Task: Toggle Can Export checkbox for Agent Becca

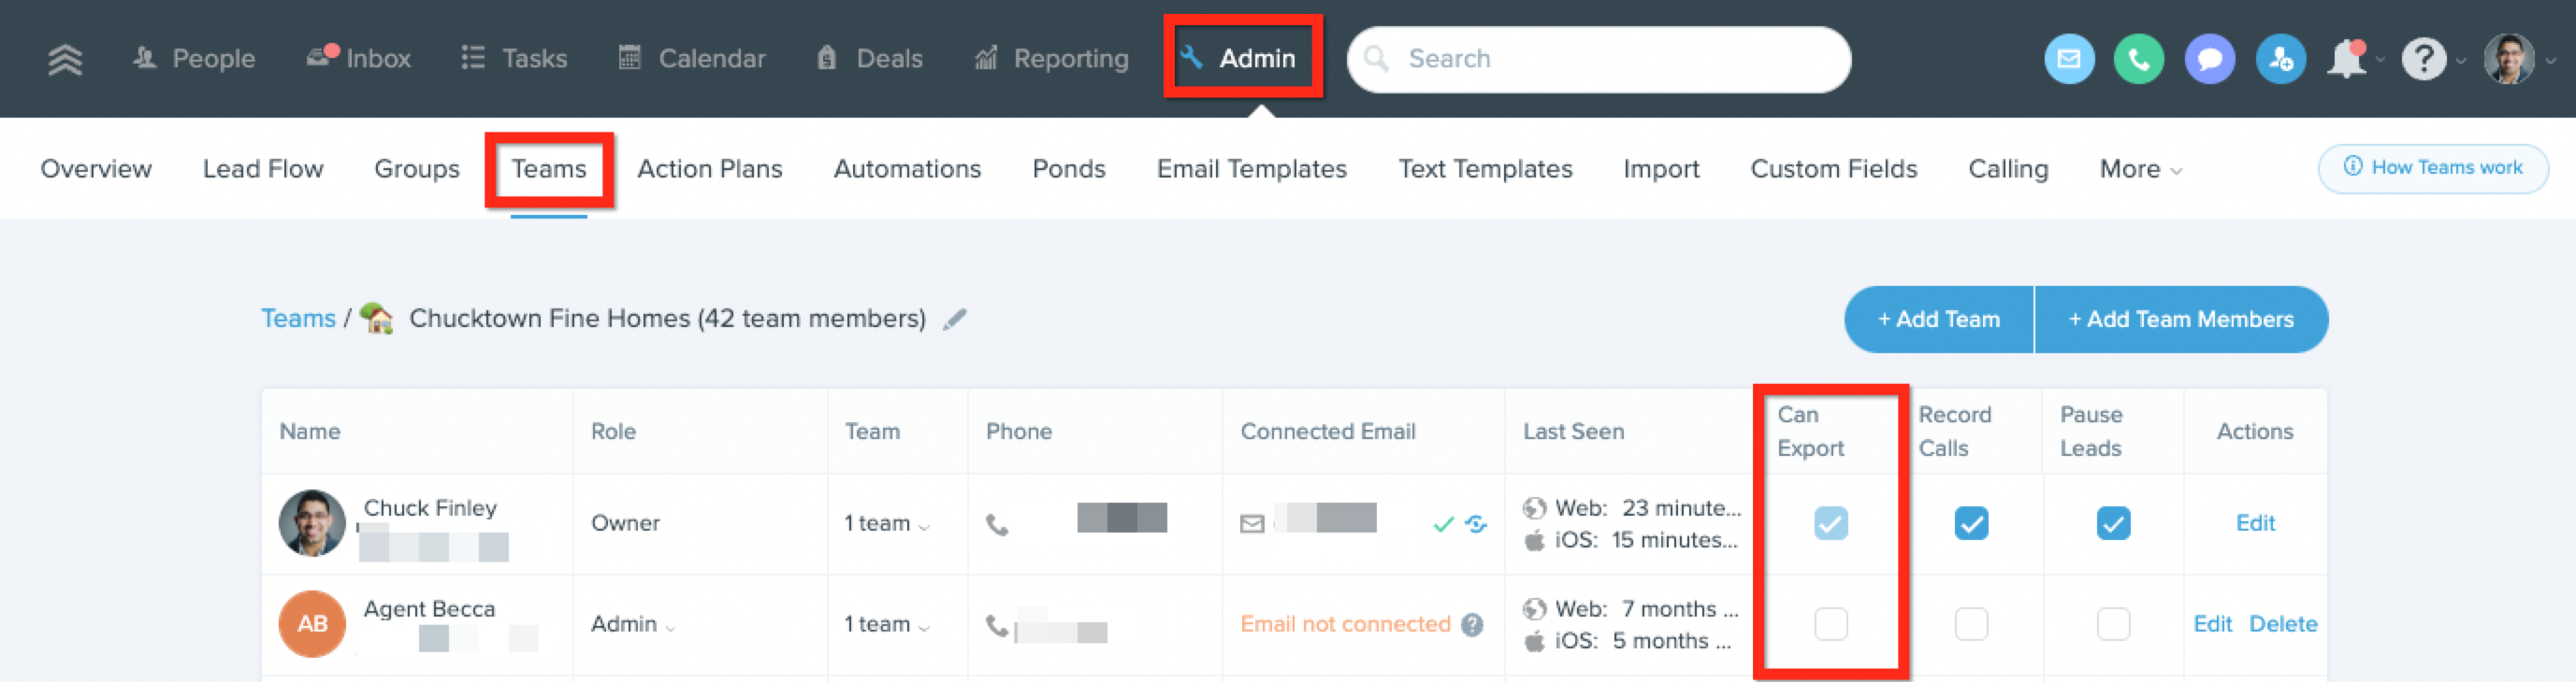Action: (1830, 624)
